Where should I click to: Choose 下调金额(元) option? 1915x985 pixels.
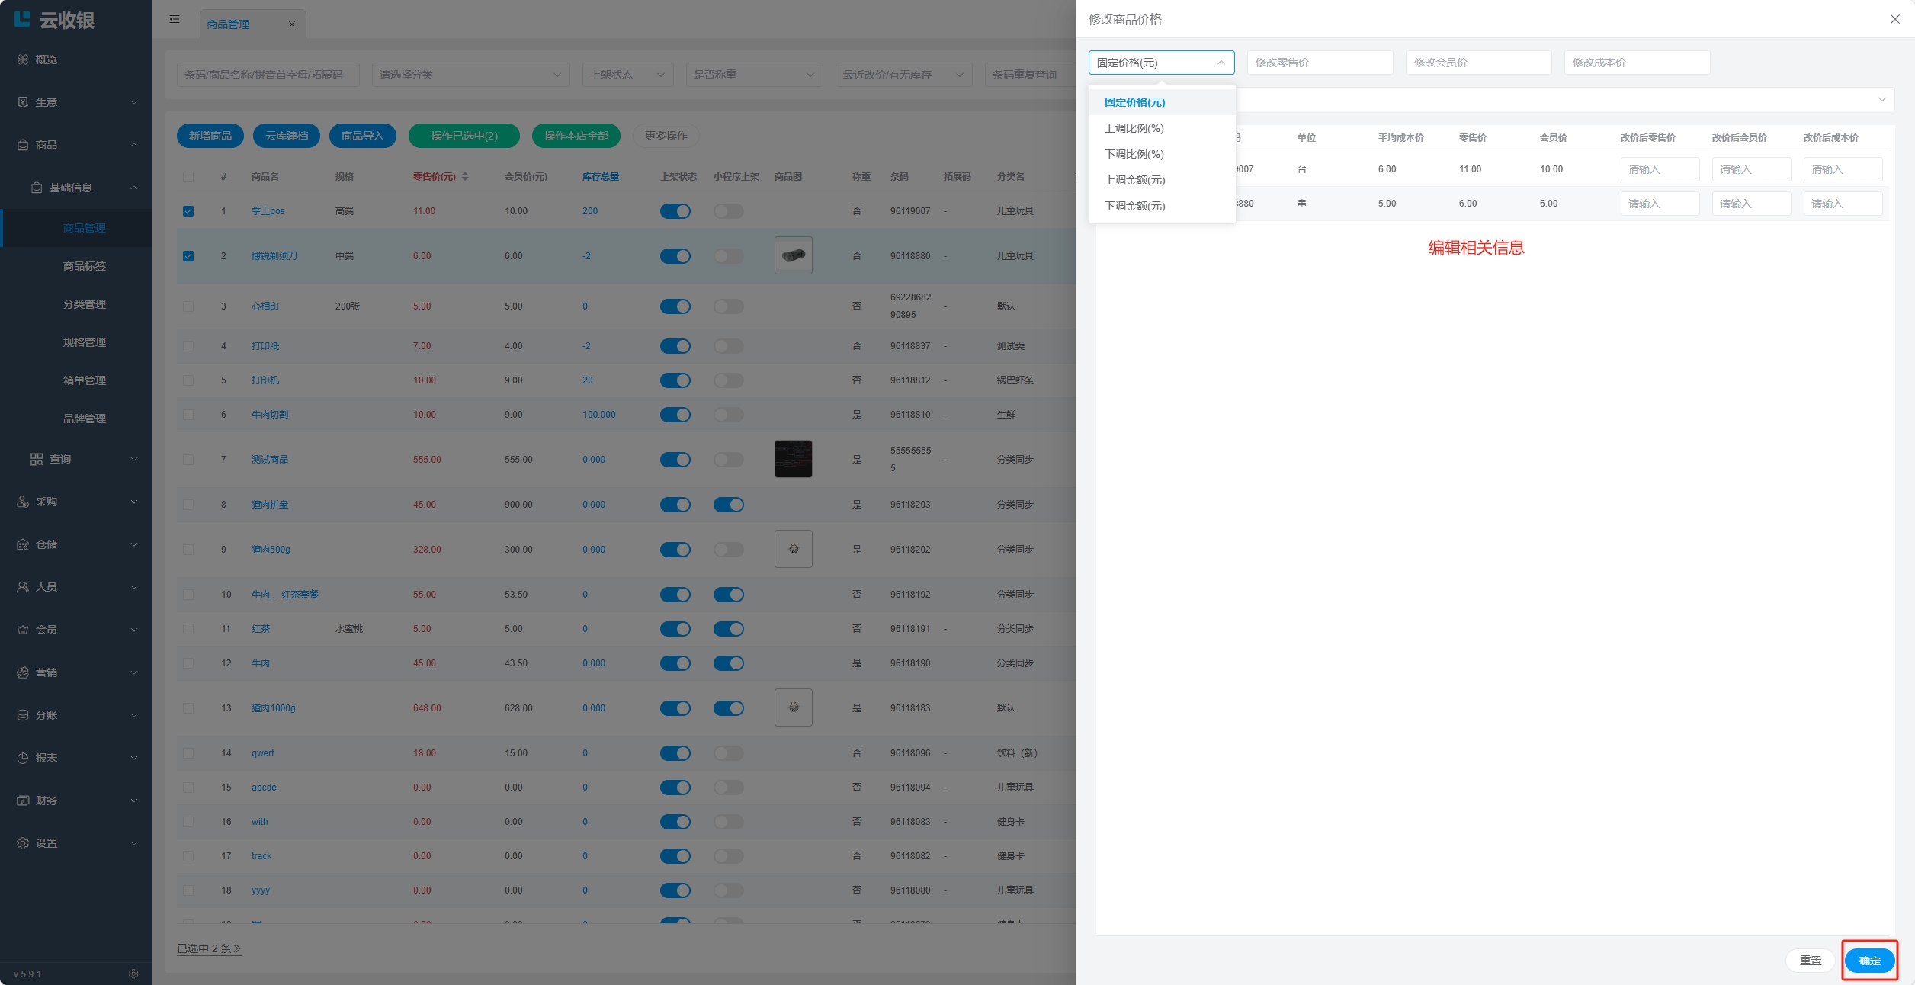[x=1134, y=206]
